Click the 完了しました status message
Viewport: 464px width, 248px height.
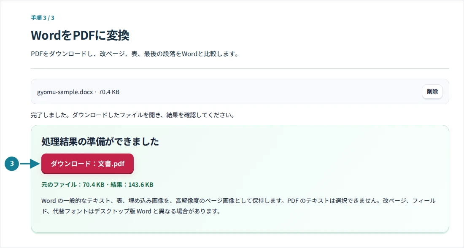(133, 115)
